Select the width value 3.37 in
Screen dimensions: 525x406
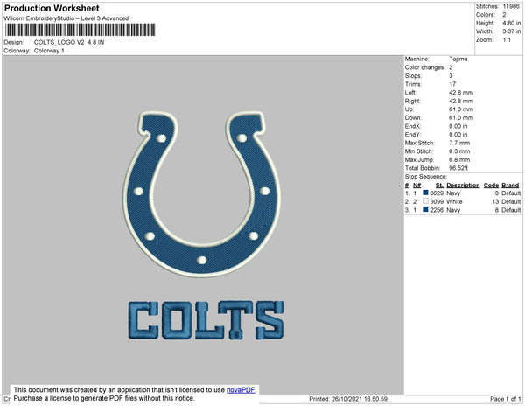click(511, 31)
